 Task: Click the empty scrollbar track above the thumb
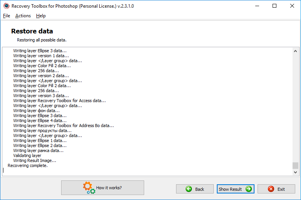pyautogui.click(x=295, y=108)
